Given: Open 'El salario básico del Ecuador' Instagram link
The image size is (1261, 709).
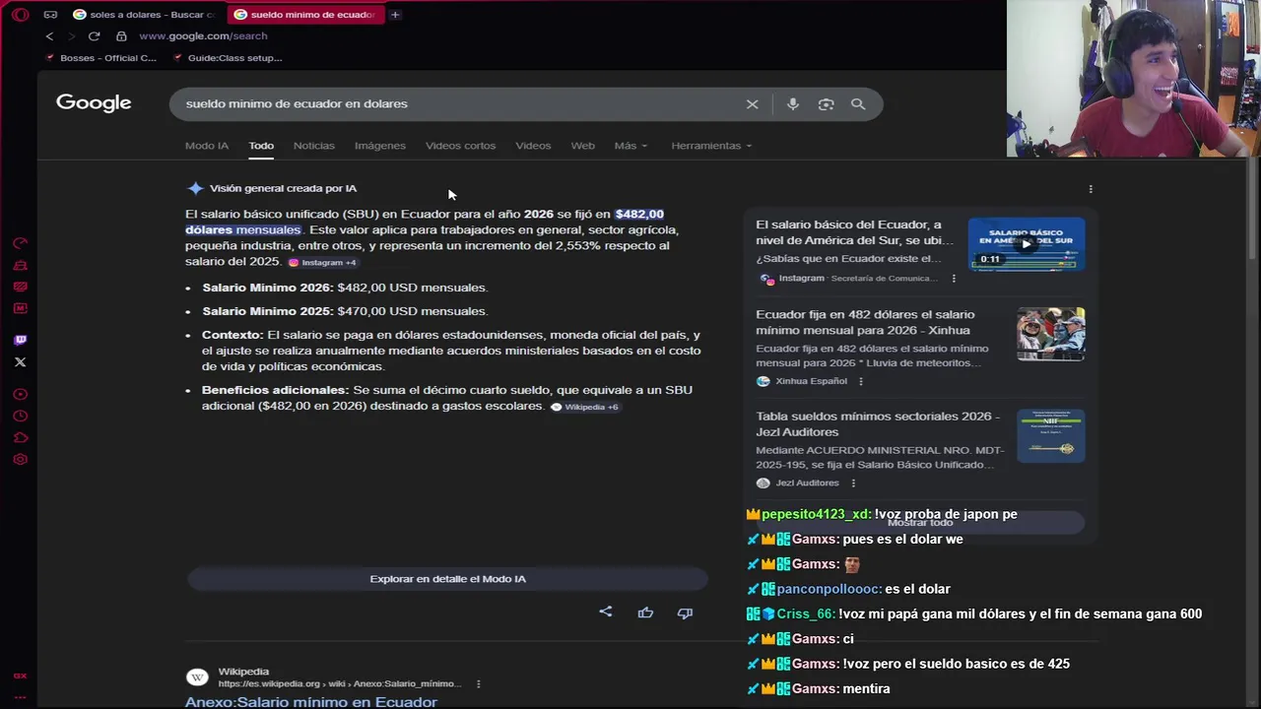Looking at the screenshot, I should coord(854,232).
